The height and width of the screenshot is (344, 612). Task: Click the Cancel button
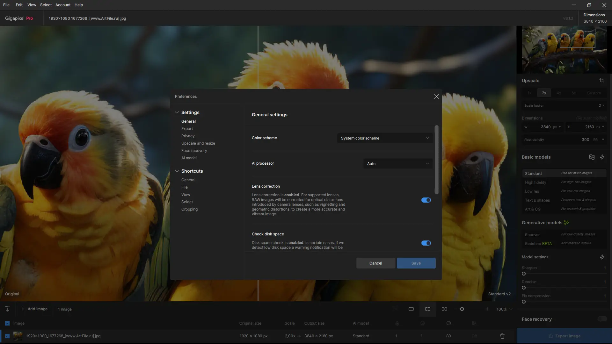[375, 263]
